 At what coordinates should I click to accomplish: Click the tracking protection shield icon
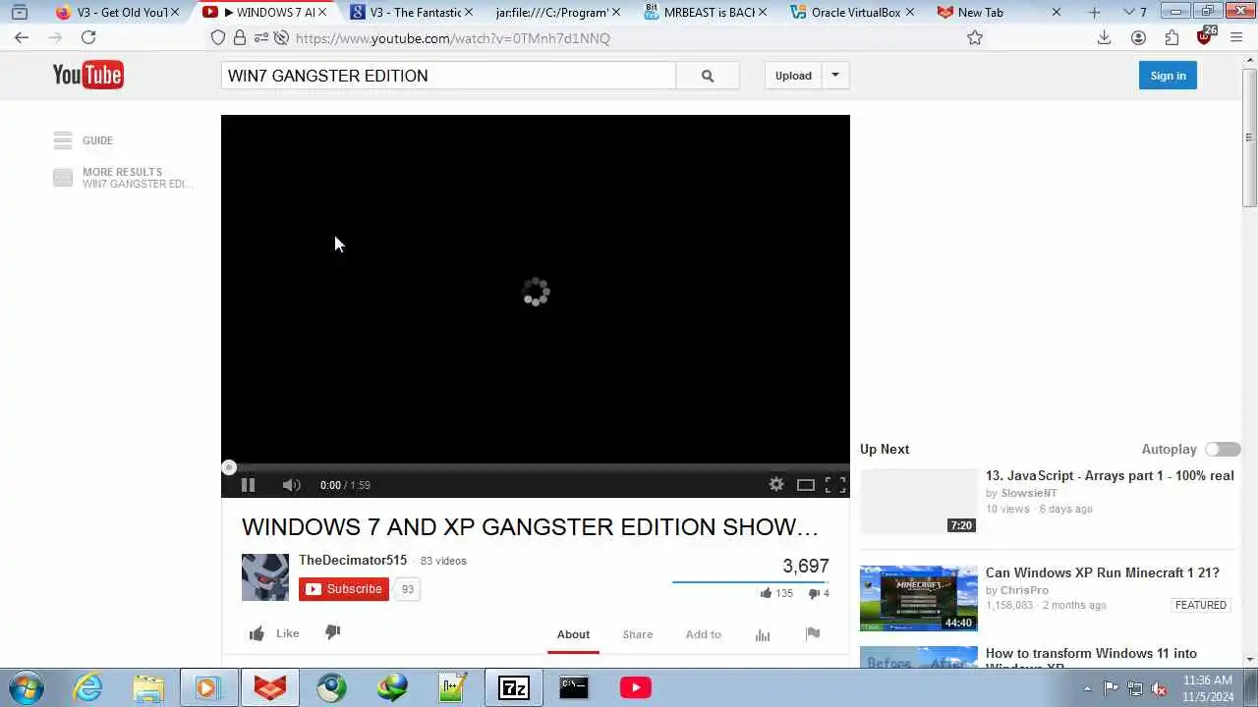(x=218, y=37)
